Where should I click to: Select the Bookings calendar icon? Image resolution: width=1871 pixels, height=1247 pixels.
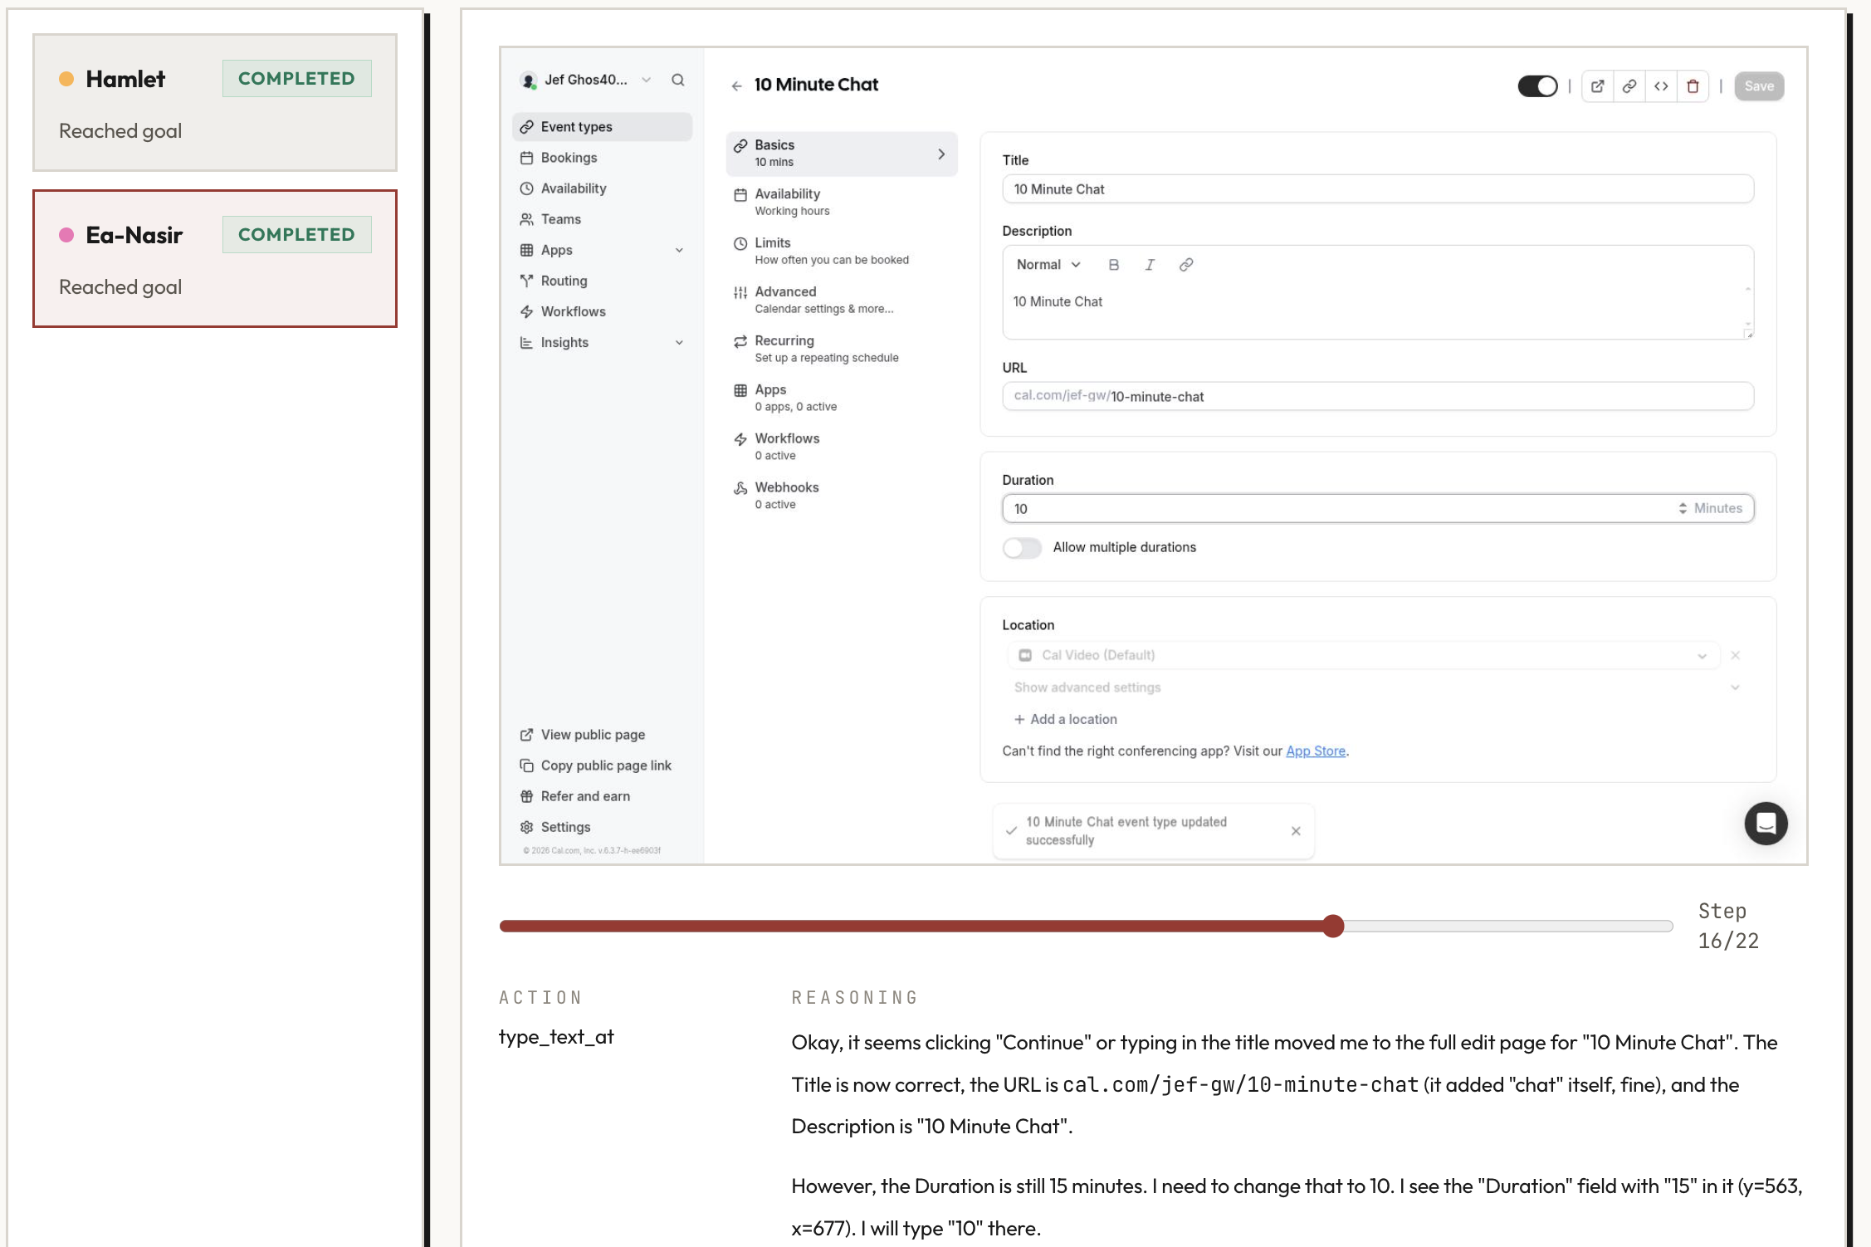528,157
